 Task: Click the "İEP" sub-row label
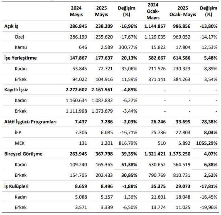(x=18, y=133)
